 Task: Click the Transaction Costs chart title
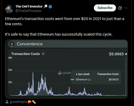coord(26,54)
